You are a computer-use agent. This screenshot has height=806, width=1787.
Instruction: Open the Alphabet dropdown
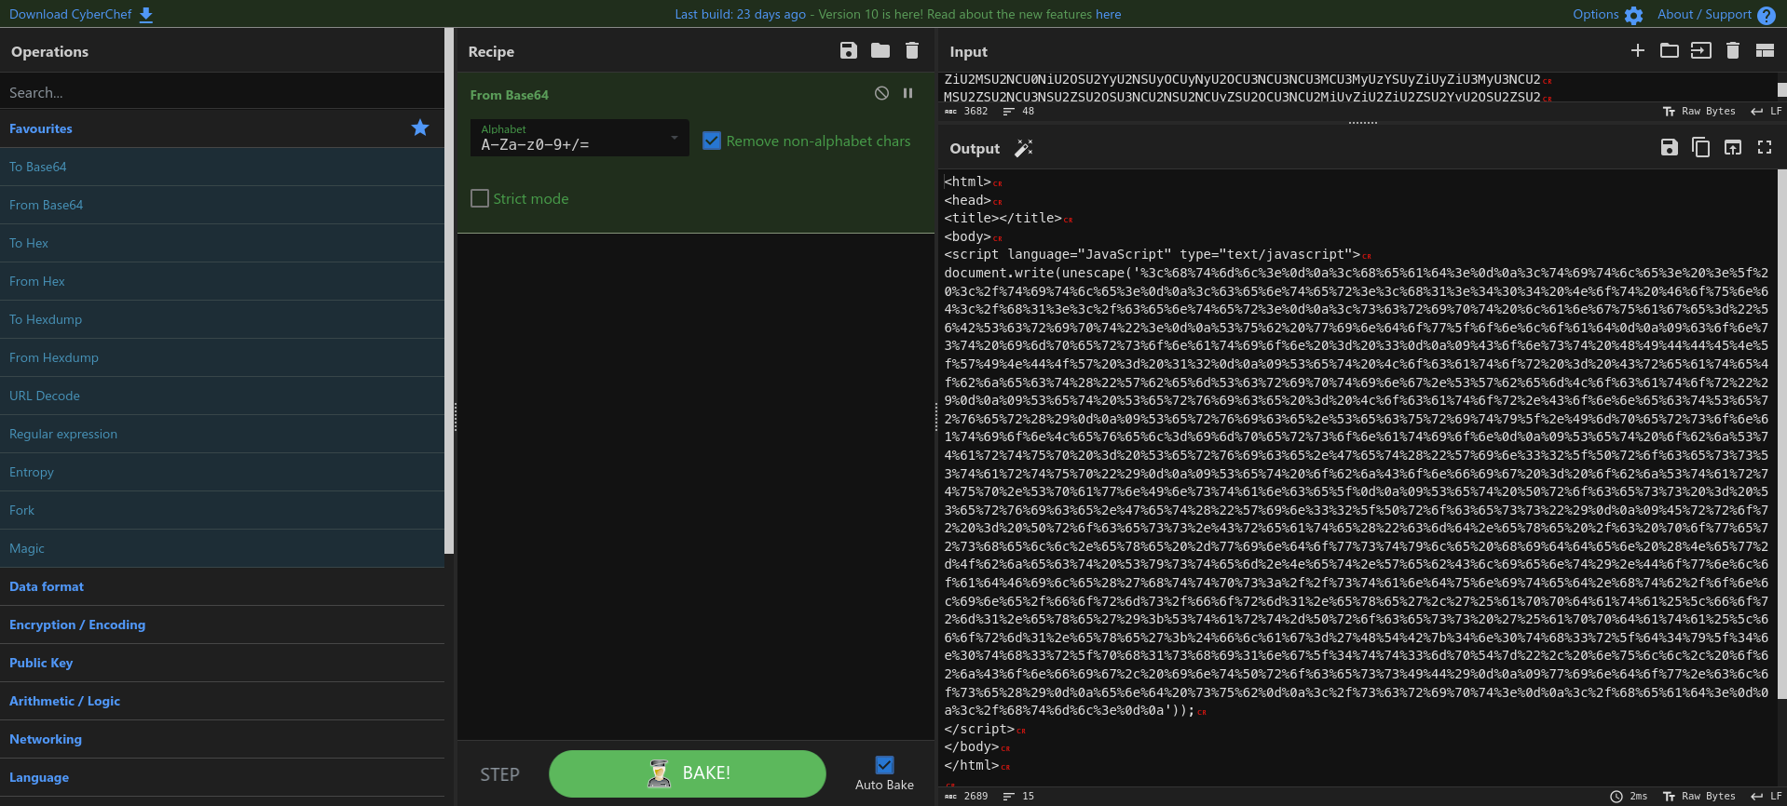[580, 138]
